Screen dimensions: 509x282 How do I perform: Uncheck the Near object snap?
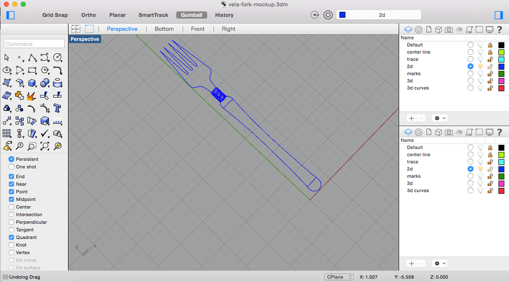(11, 184)
